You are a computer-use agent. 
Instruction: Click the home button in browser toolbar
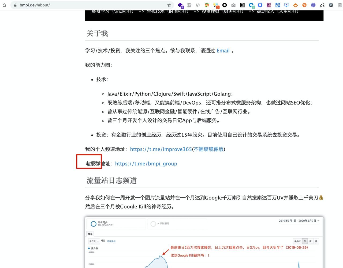coord(4,5)
